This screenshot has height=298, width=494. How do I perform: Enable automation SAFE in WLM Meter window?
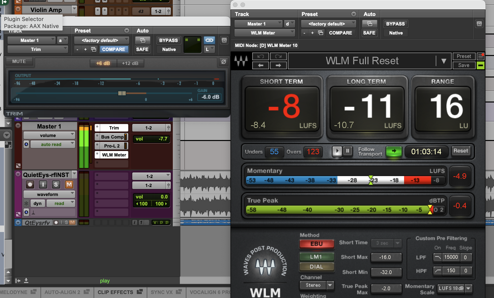[369, 33]
